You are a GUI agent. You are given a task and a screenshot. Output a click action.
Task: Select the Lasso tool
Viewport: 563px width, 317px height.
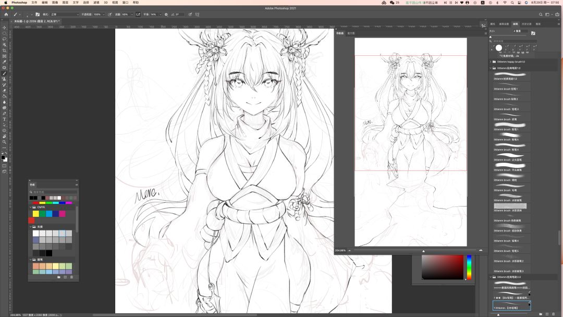(x=4, y=39)
